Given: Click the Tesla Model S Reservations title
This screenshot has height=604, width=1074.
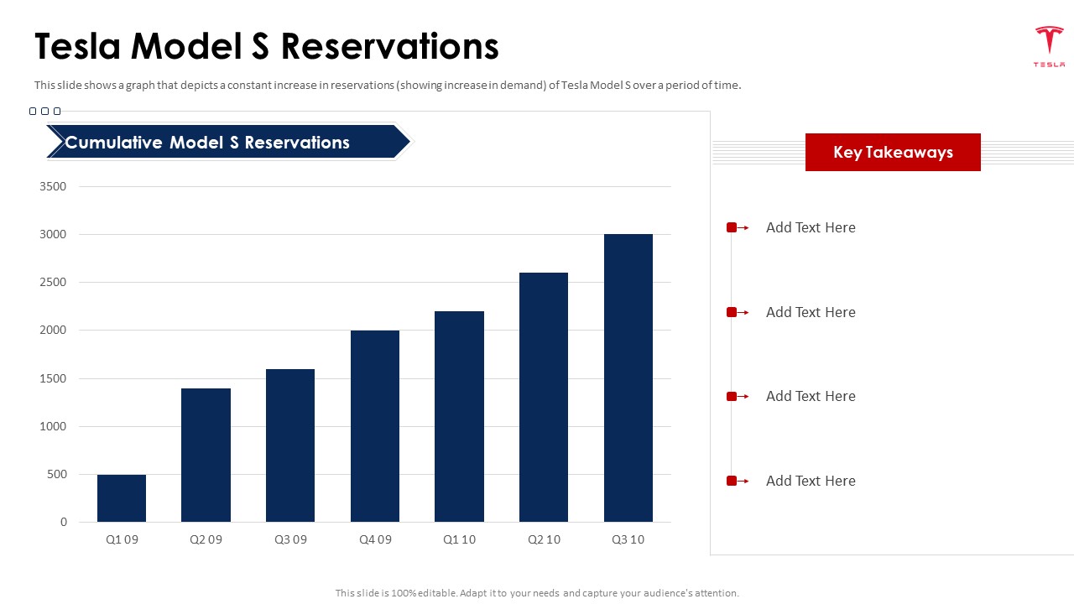Looking at the screenshot, I should click(267, 46).
